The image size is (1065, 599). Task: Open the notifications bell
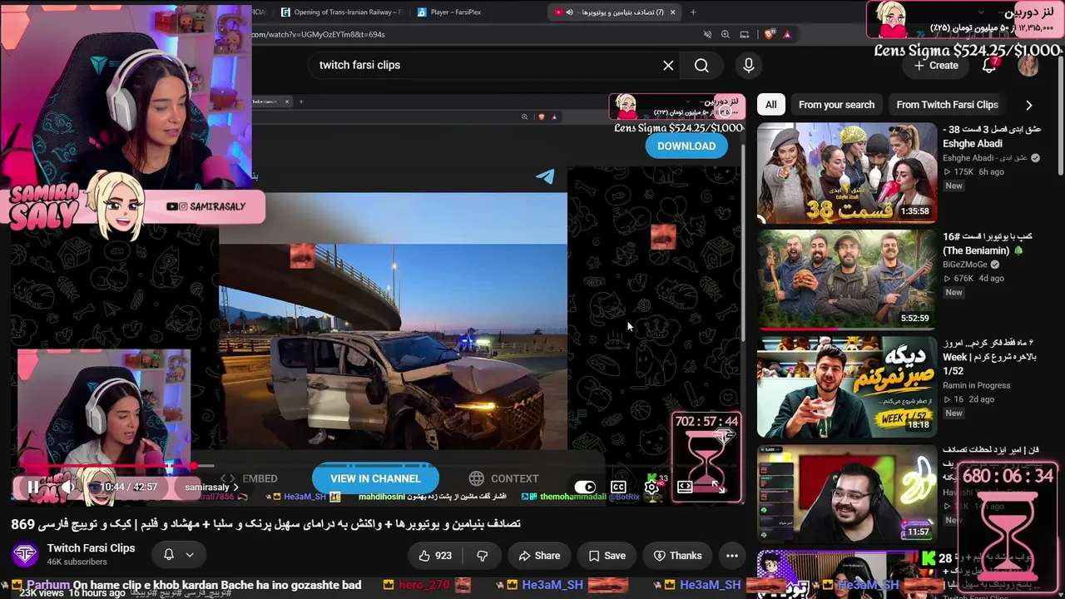click(989, 65)
